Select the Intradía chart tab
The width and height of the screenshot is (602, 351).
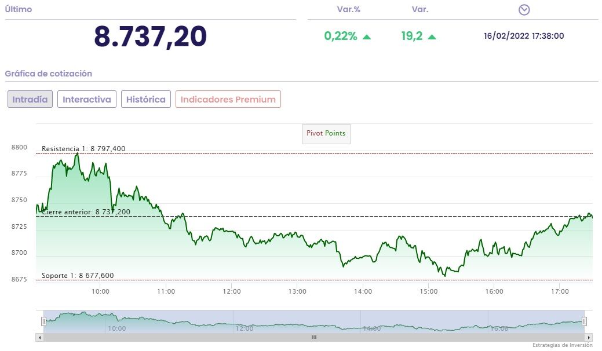[x=30, y=99]
